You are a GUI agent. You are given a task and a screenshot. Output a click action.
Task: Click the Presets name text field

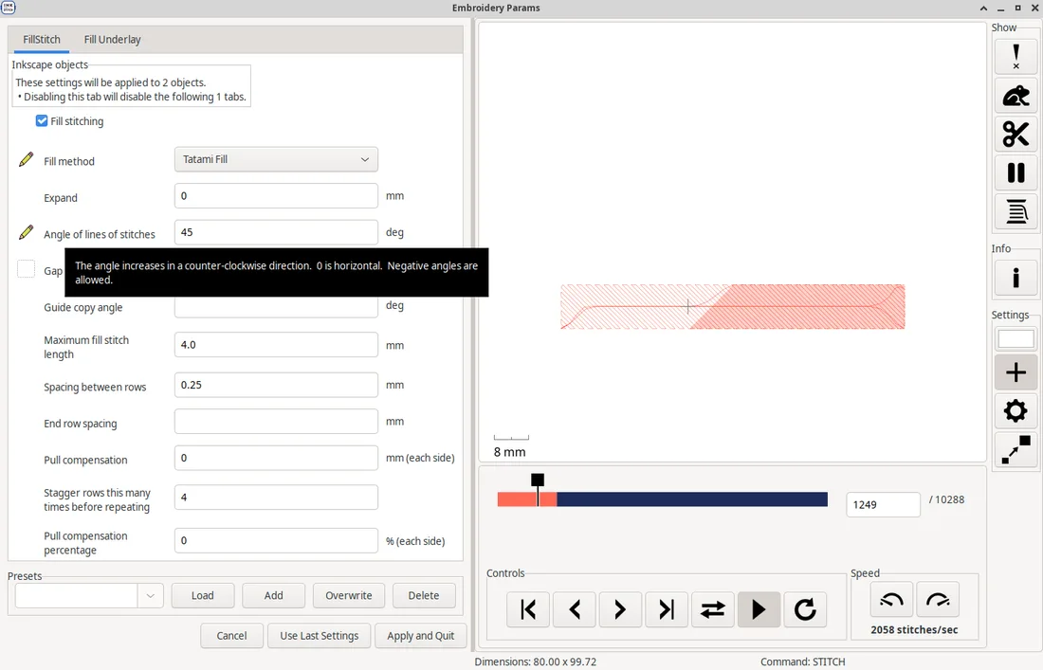(77, 595)
